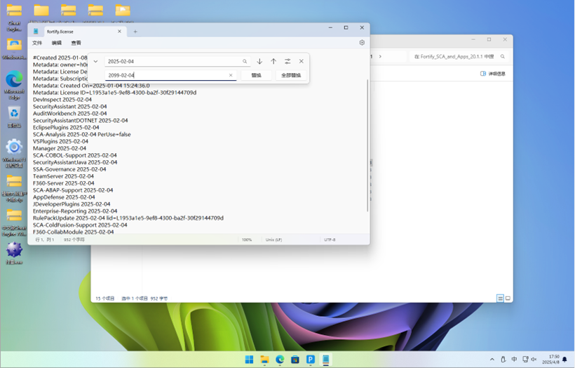Toggle the 详细信息 details pane in Explorer
575x368 pixels.
click(493, 74)
